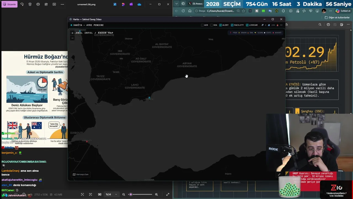
Task: Click chat username akaKajuhanettin_Imlecoglu
Action: (x=20, y=180)
